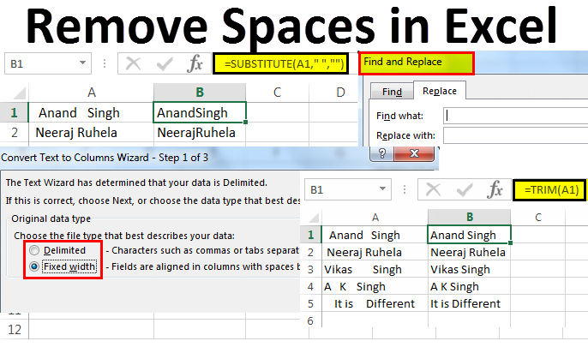588x353 pixels.
Task: Select column B header in top sheet
Action: pos(200,93)
